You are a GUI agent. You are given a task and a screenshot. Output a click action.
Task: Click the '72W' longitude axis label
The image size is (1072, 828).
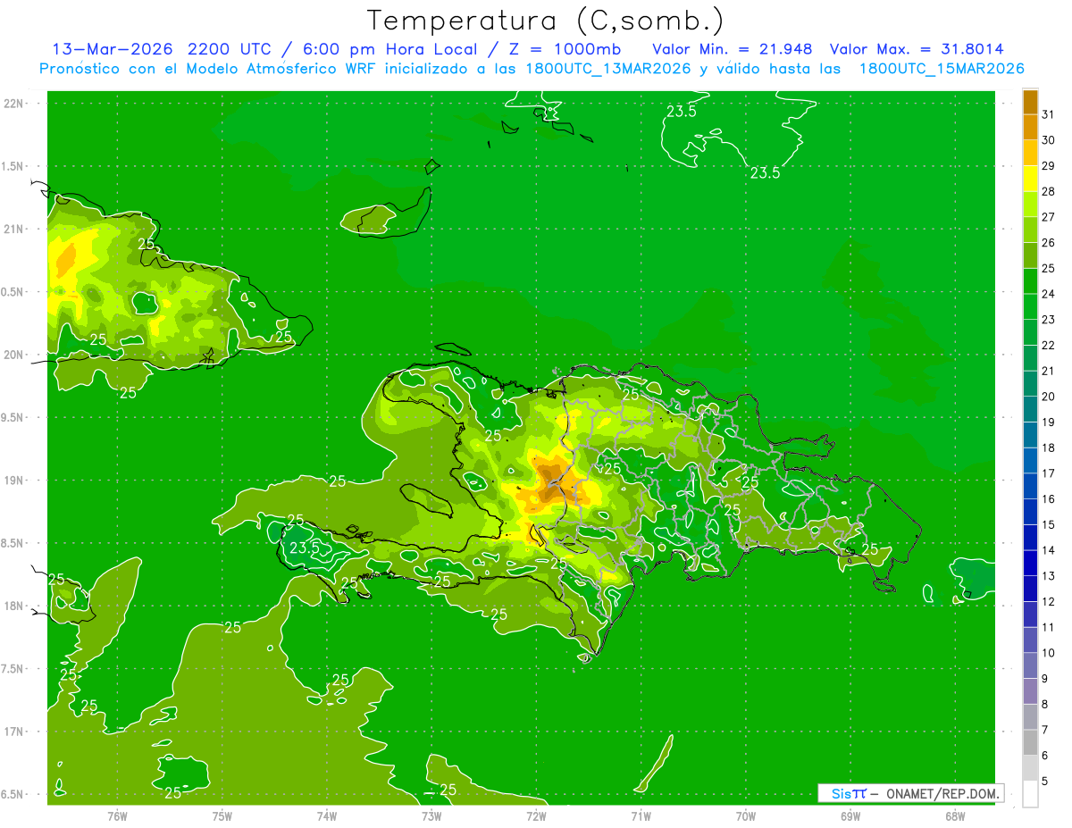coord(536,815)
